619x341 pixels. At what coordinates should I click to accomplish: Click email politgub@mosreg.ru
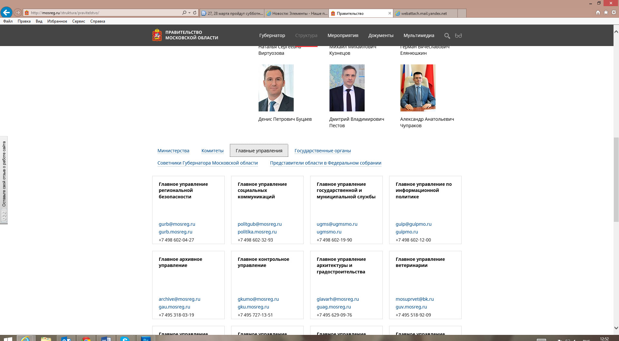(x=260, y=224)
